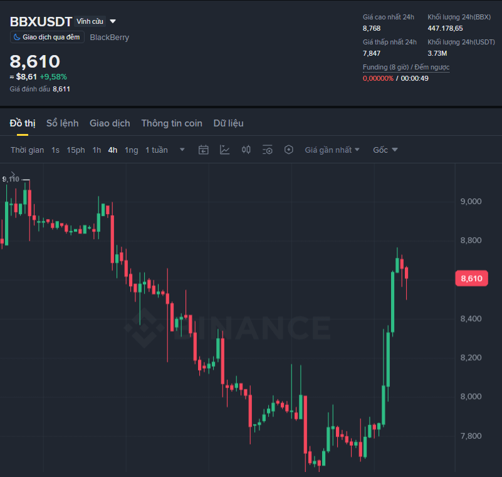Select the 15ph time interval
Screen dimensions: 502x477
click(x=76, y=150)
